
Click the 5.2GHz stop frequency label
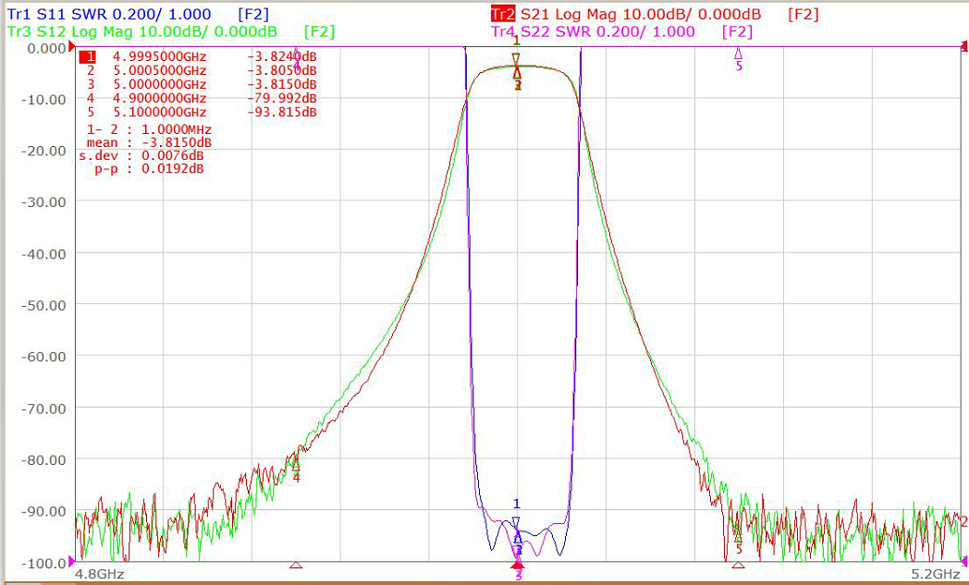click(936, 574)
